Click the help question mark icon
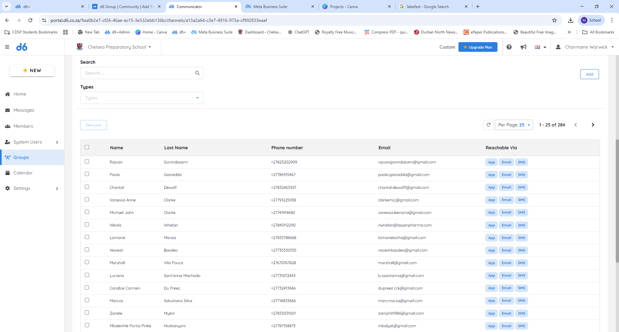The height and width of the screenshot is (332, 619). [509, 47]
